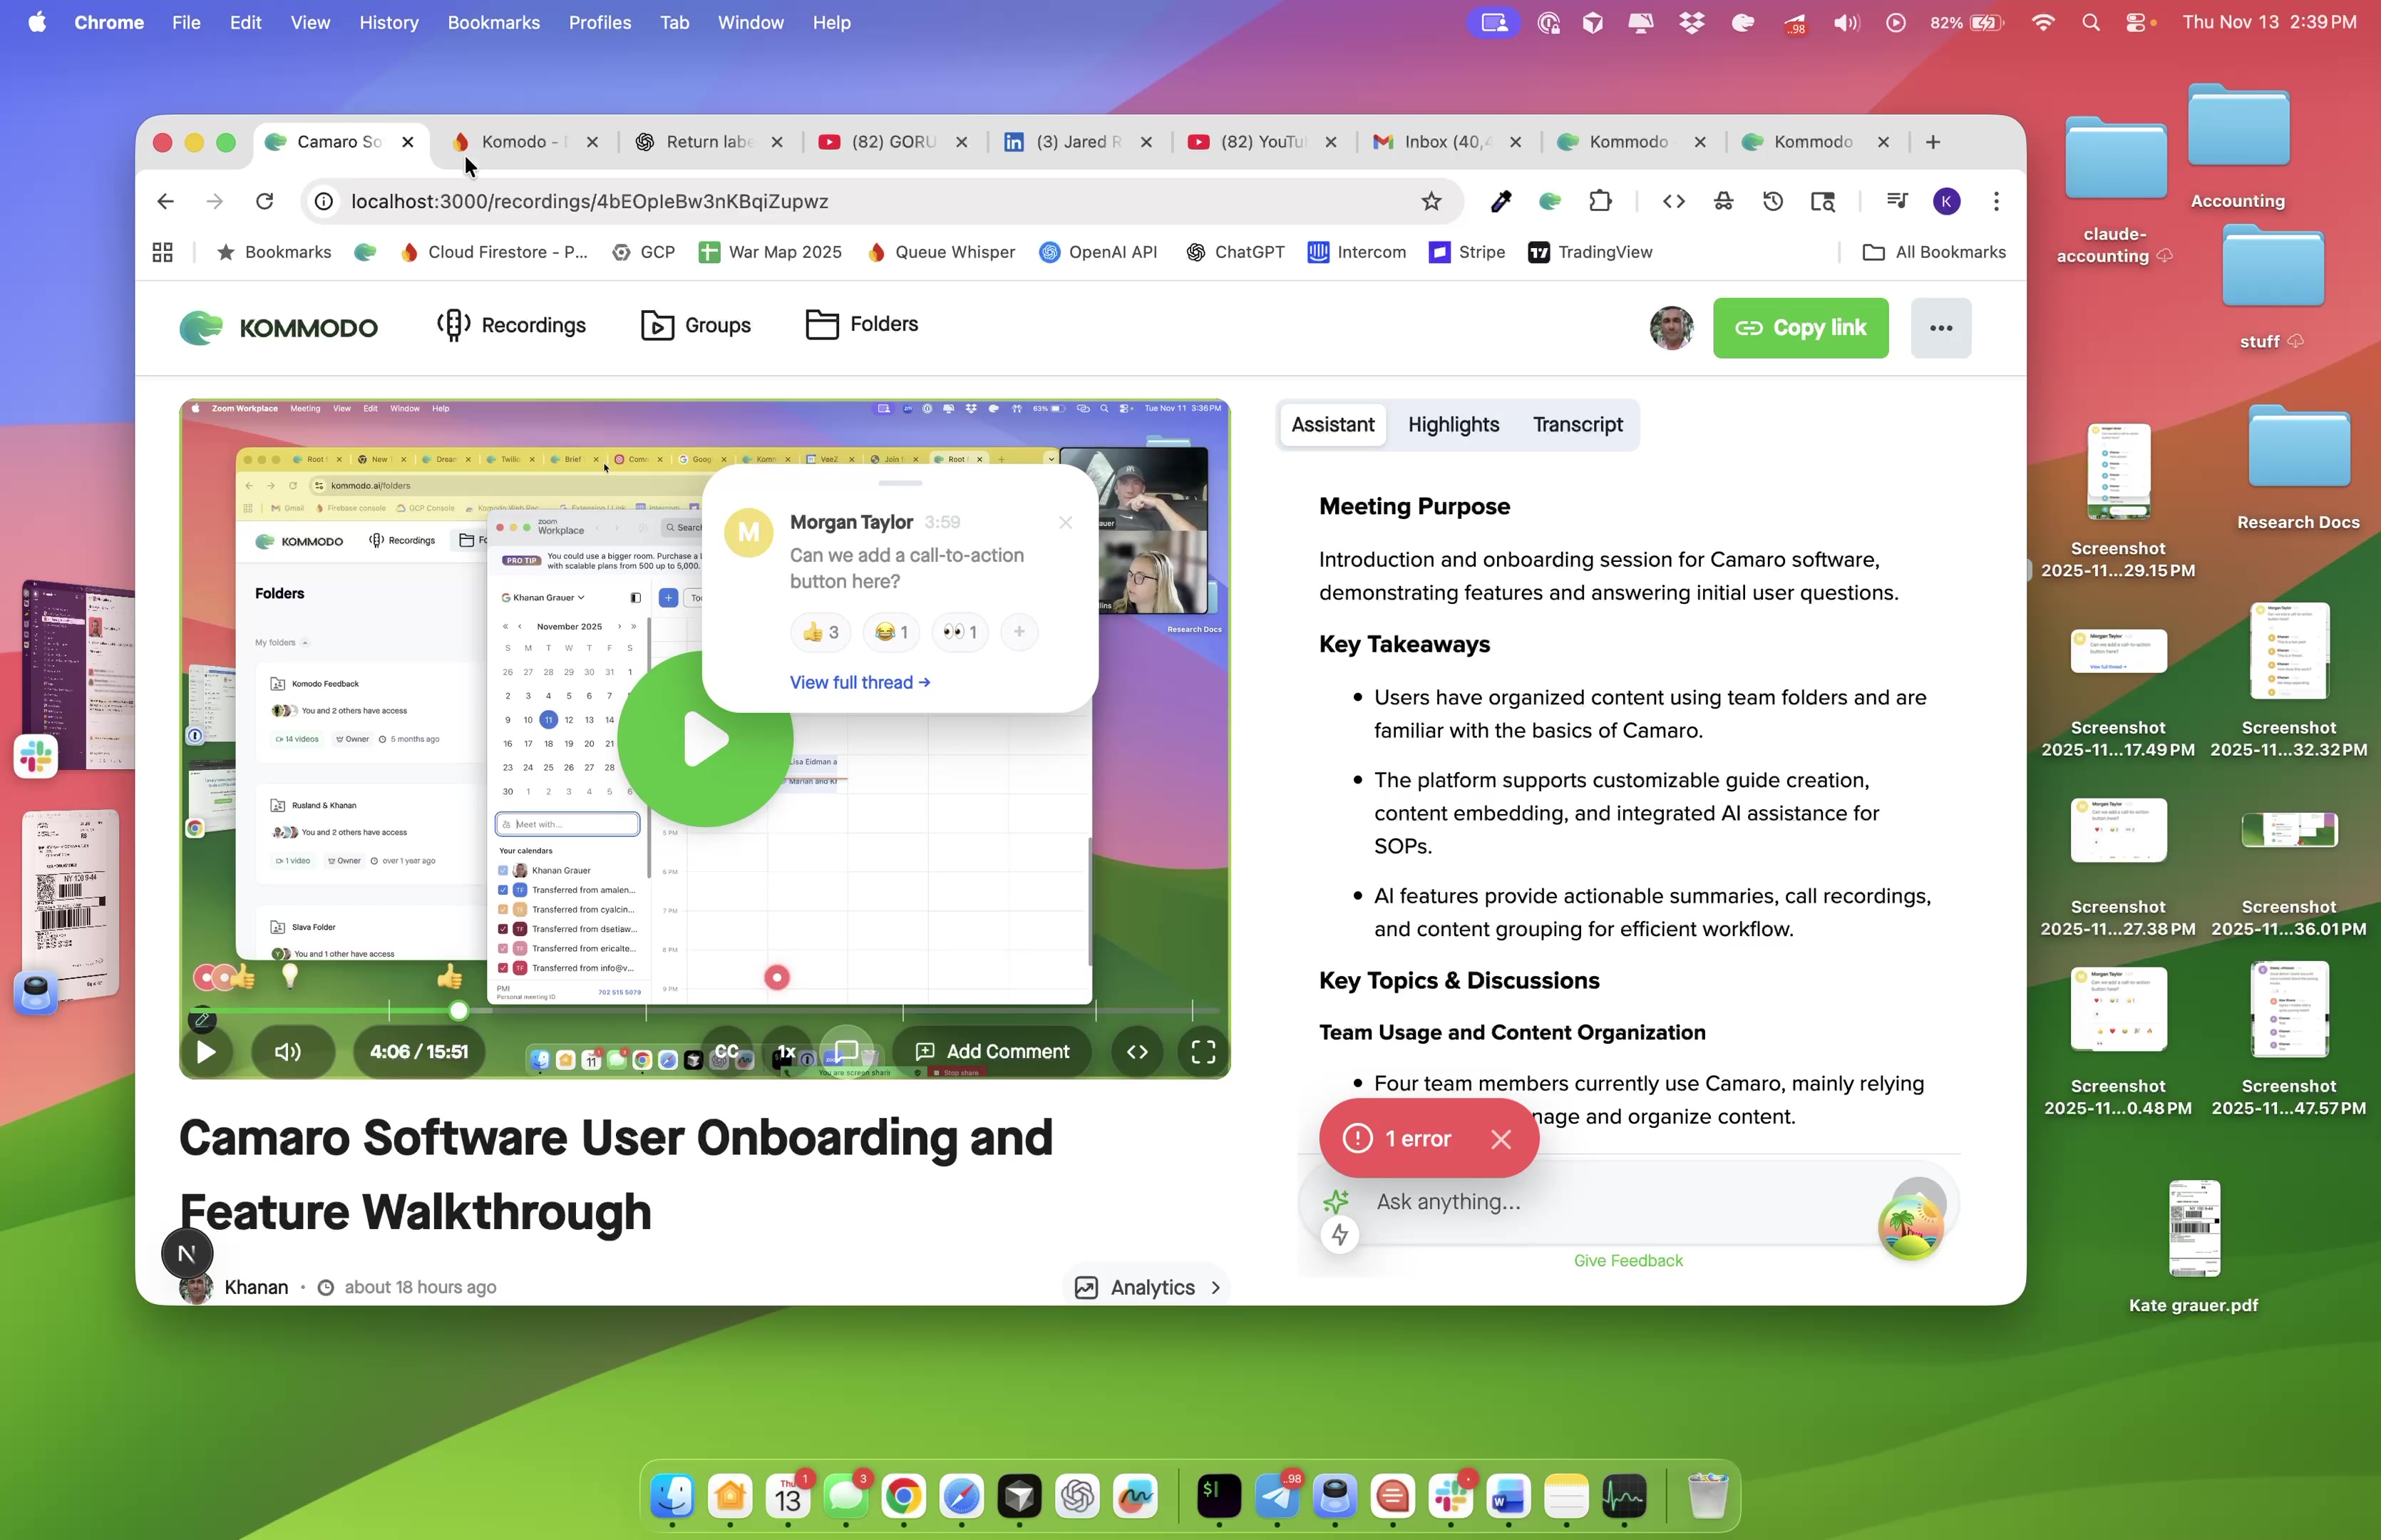The image size is (2381, 1540).
Task: Open the Bookmarks menu in the menu bar
Action: point(494,22)
